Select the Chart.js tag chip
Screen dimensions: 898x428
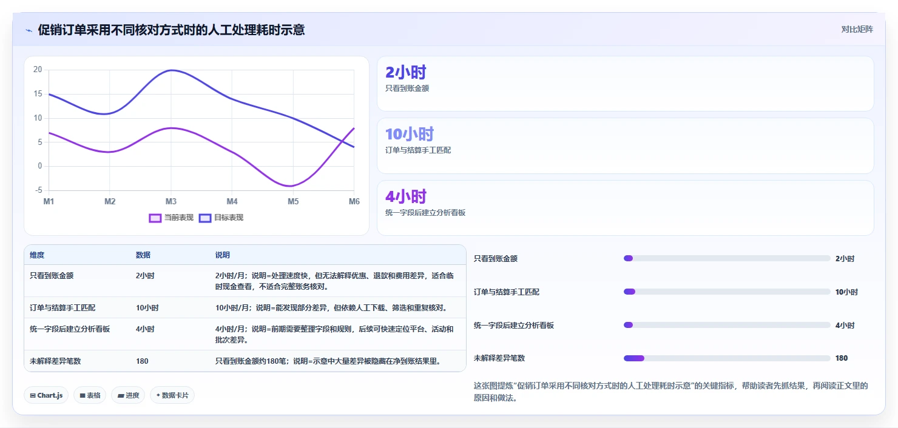point(47,395)
